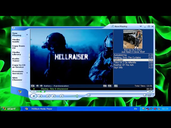Click the Total Time: 13:56 label
171x128 pixels.
pyautogui.click(x=143, y=86)
